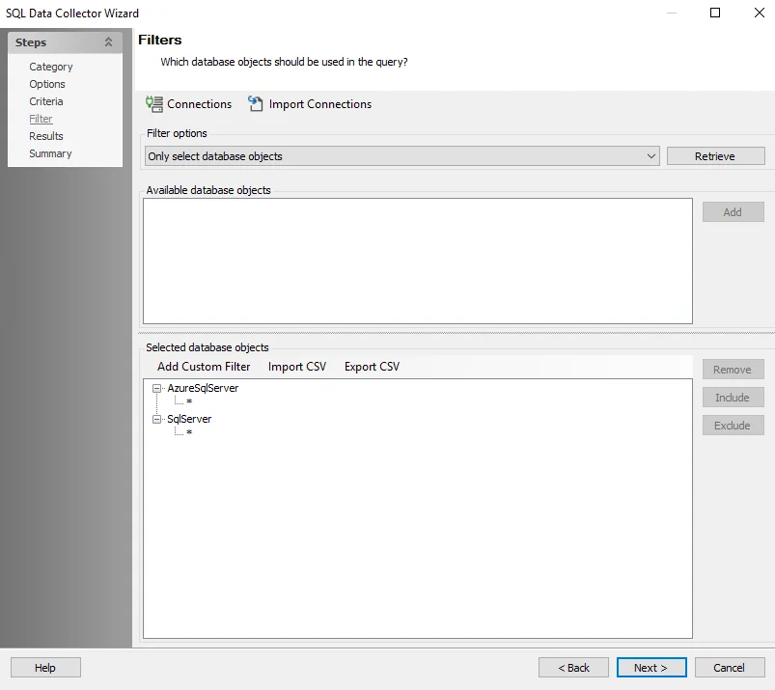Click the Import Connections icon
The image size is (775, 690).
click(x=255, y=104)
